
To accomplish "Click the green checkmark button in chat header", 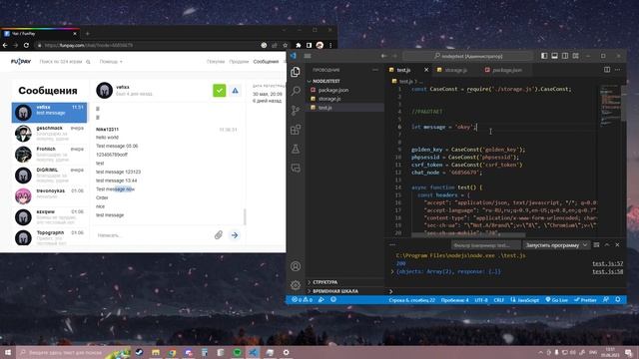I will [220, 91].
